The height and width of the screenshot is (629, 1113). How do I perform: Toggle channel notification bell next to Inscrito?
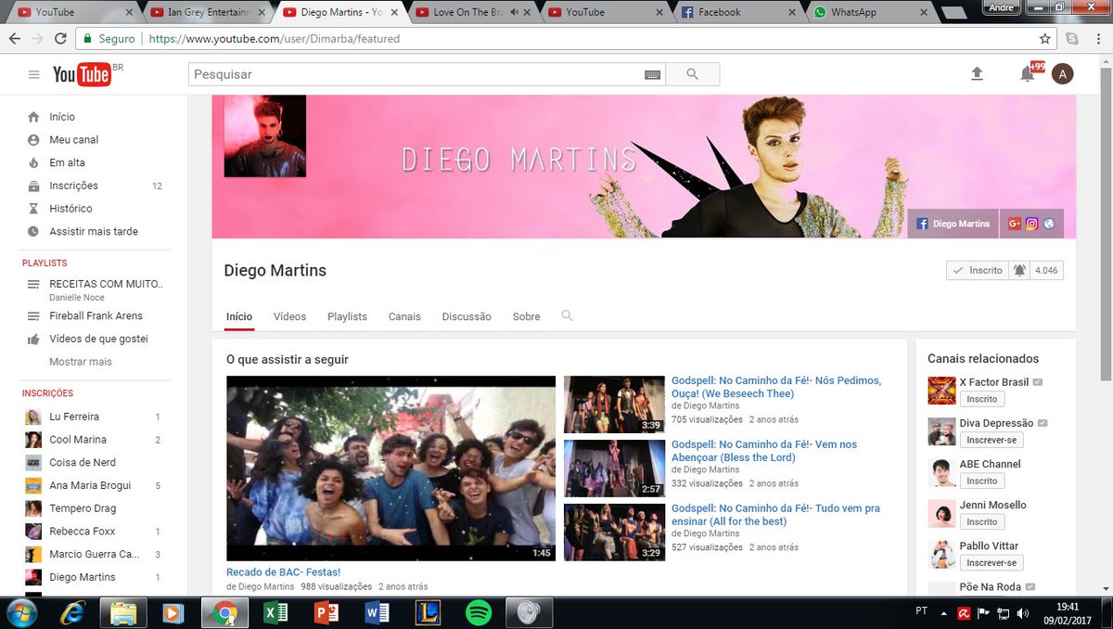point(1019,270)
